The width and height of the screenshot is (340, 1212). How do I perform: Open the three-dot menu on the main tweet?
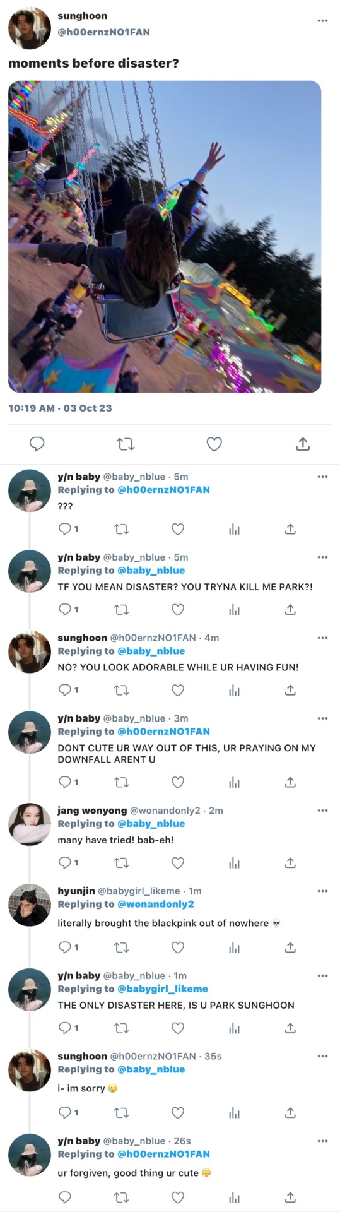322,21
